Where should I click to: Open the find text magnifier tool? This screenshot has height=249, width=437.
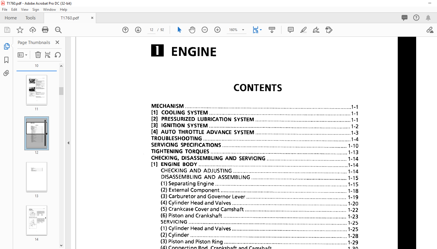[58, 30]
